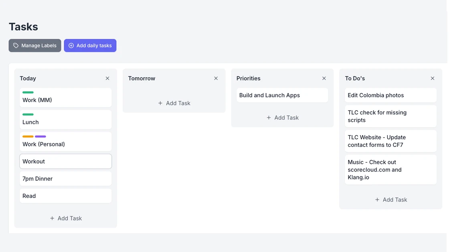Viewport: 449px width, 252px height.
Task: Click the plus icon on Add daily tasks
Action: [x=70, y=45]
